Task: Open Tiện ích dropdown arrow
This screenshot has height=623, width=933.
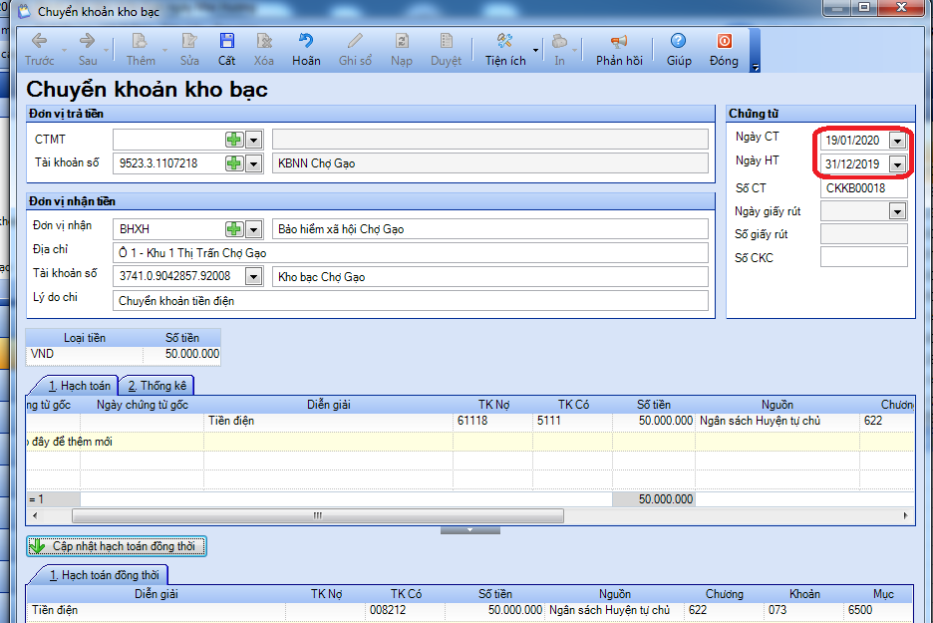Action: click(x=535, y=51)
